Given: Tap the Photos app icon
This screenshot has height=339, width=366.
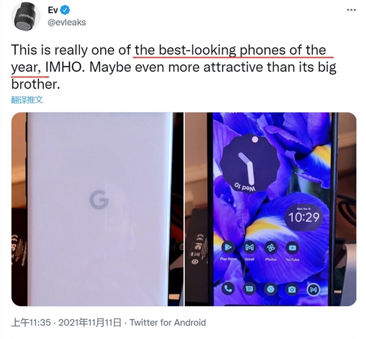Looking at the screenshot, I should coord(271,247).
